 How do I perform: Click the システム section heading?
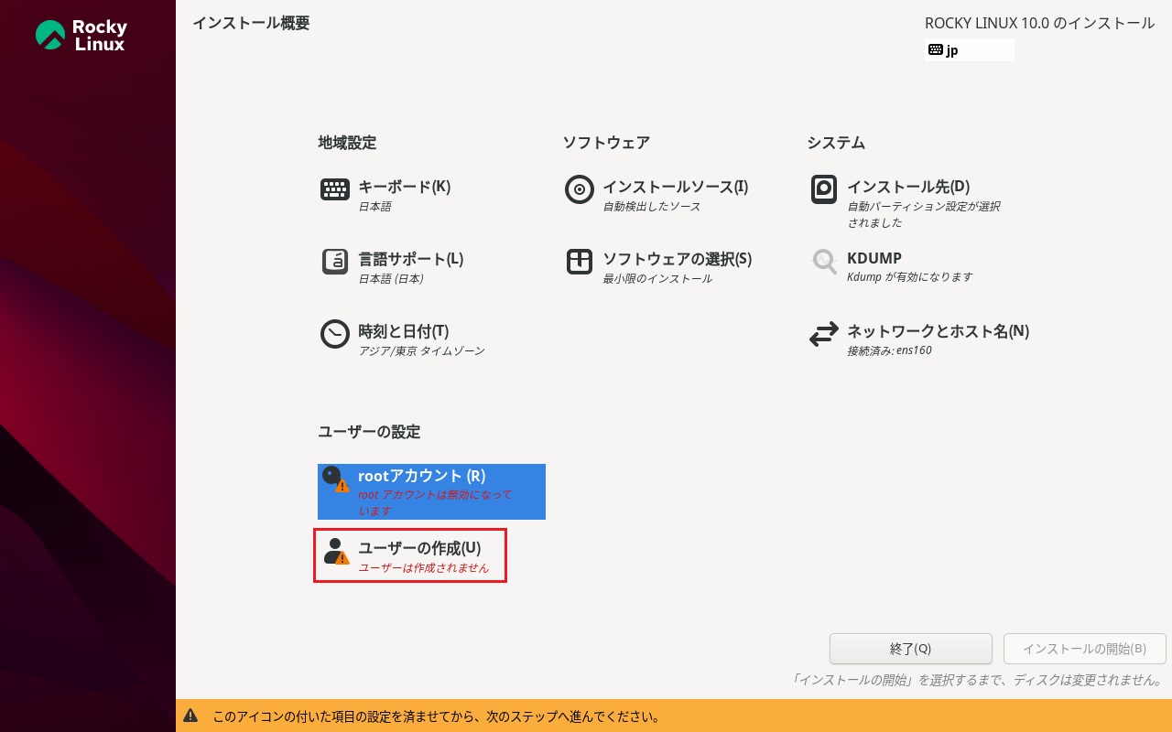coord(836,143)
